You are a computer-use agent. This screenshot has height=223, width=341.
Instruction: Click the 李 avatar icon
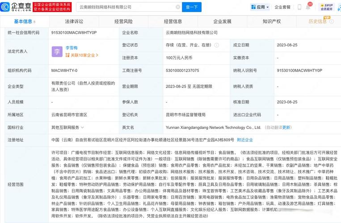(57, 52)
